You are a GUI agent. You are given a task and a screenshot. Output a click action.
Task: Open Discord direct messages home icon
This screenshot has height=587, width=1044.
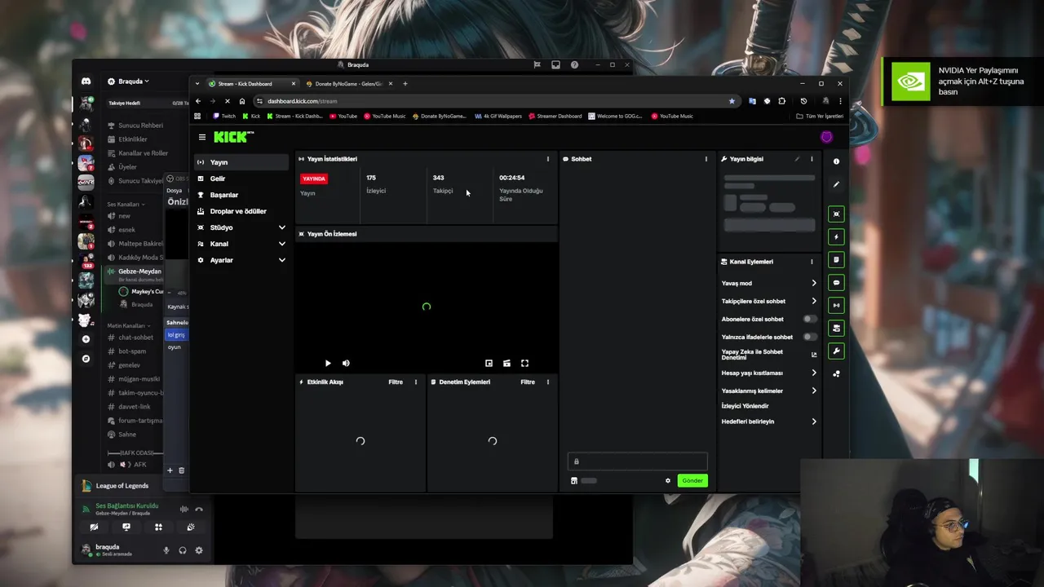(x=86, y=82)
